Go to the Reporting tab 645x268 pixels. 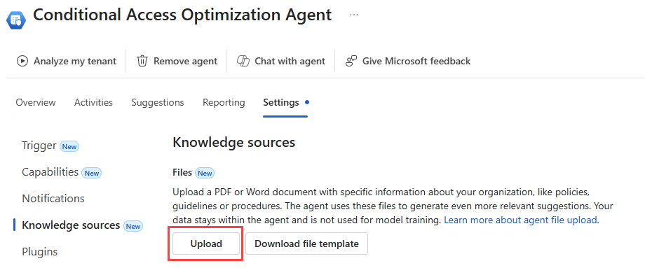click(x=224, y=102)
